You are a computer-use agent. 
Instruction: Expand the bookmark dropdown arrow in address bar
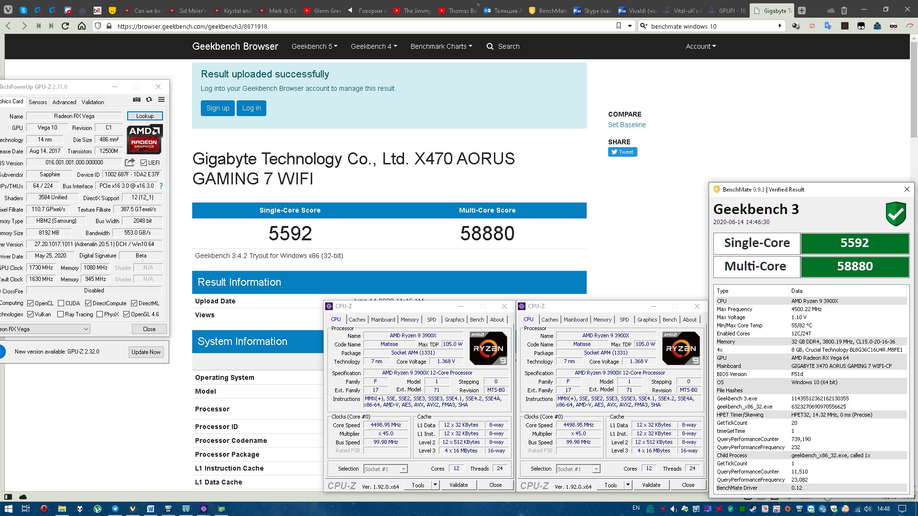630,26
